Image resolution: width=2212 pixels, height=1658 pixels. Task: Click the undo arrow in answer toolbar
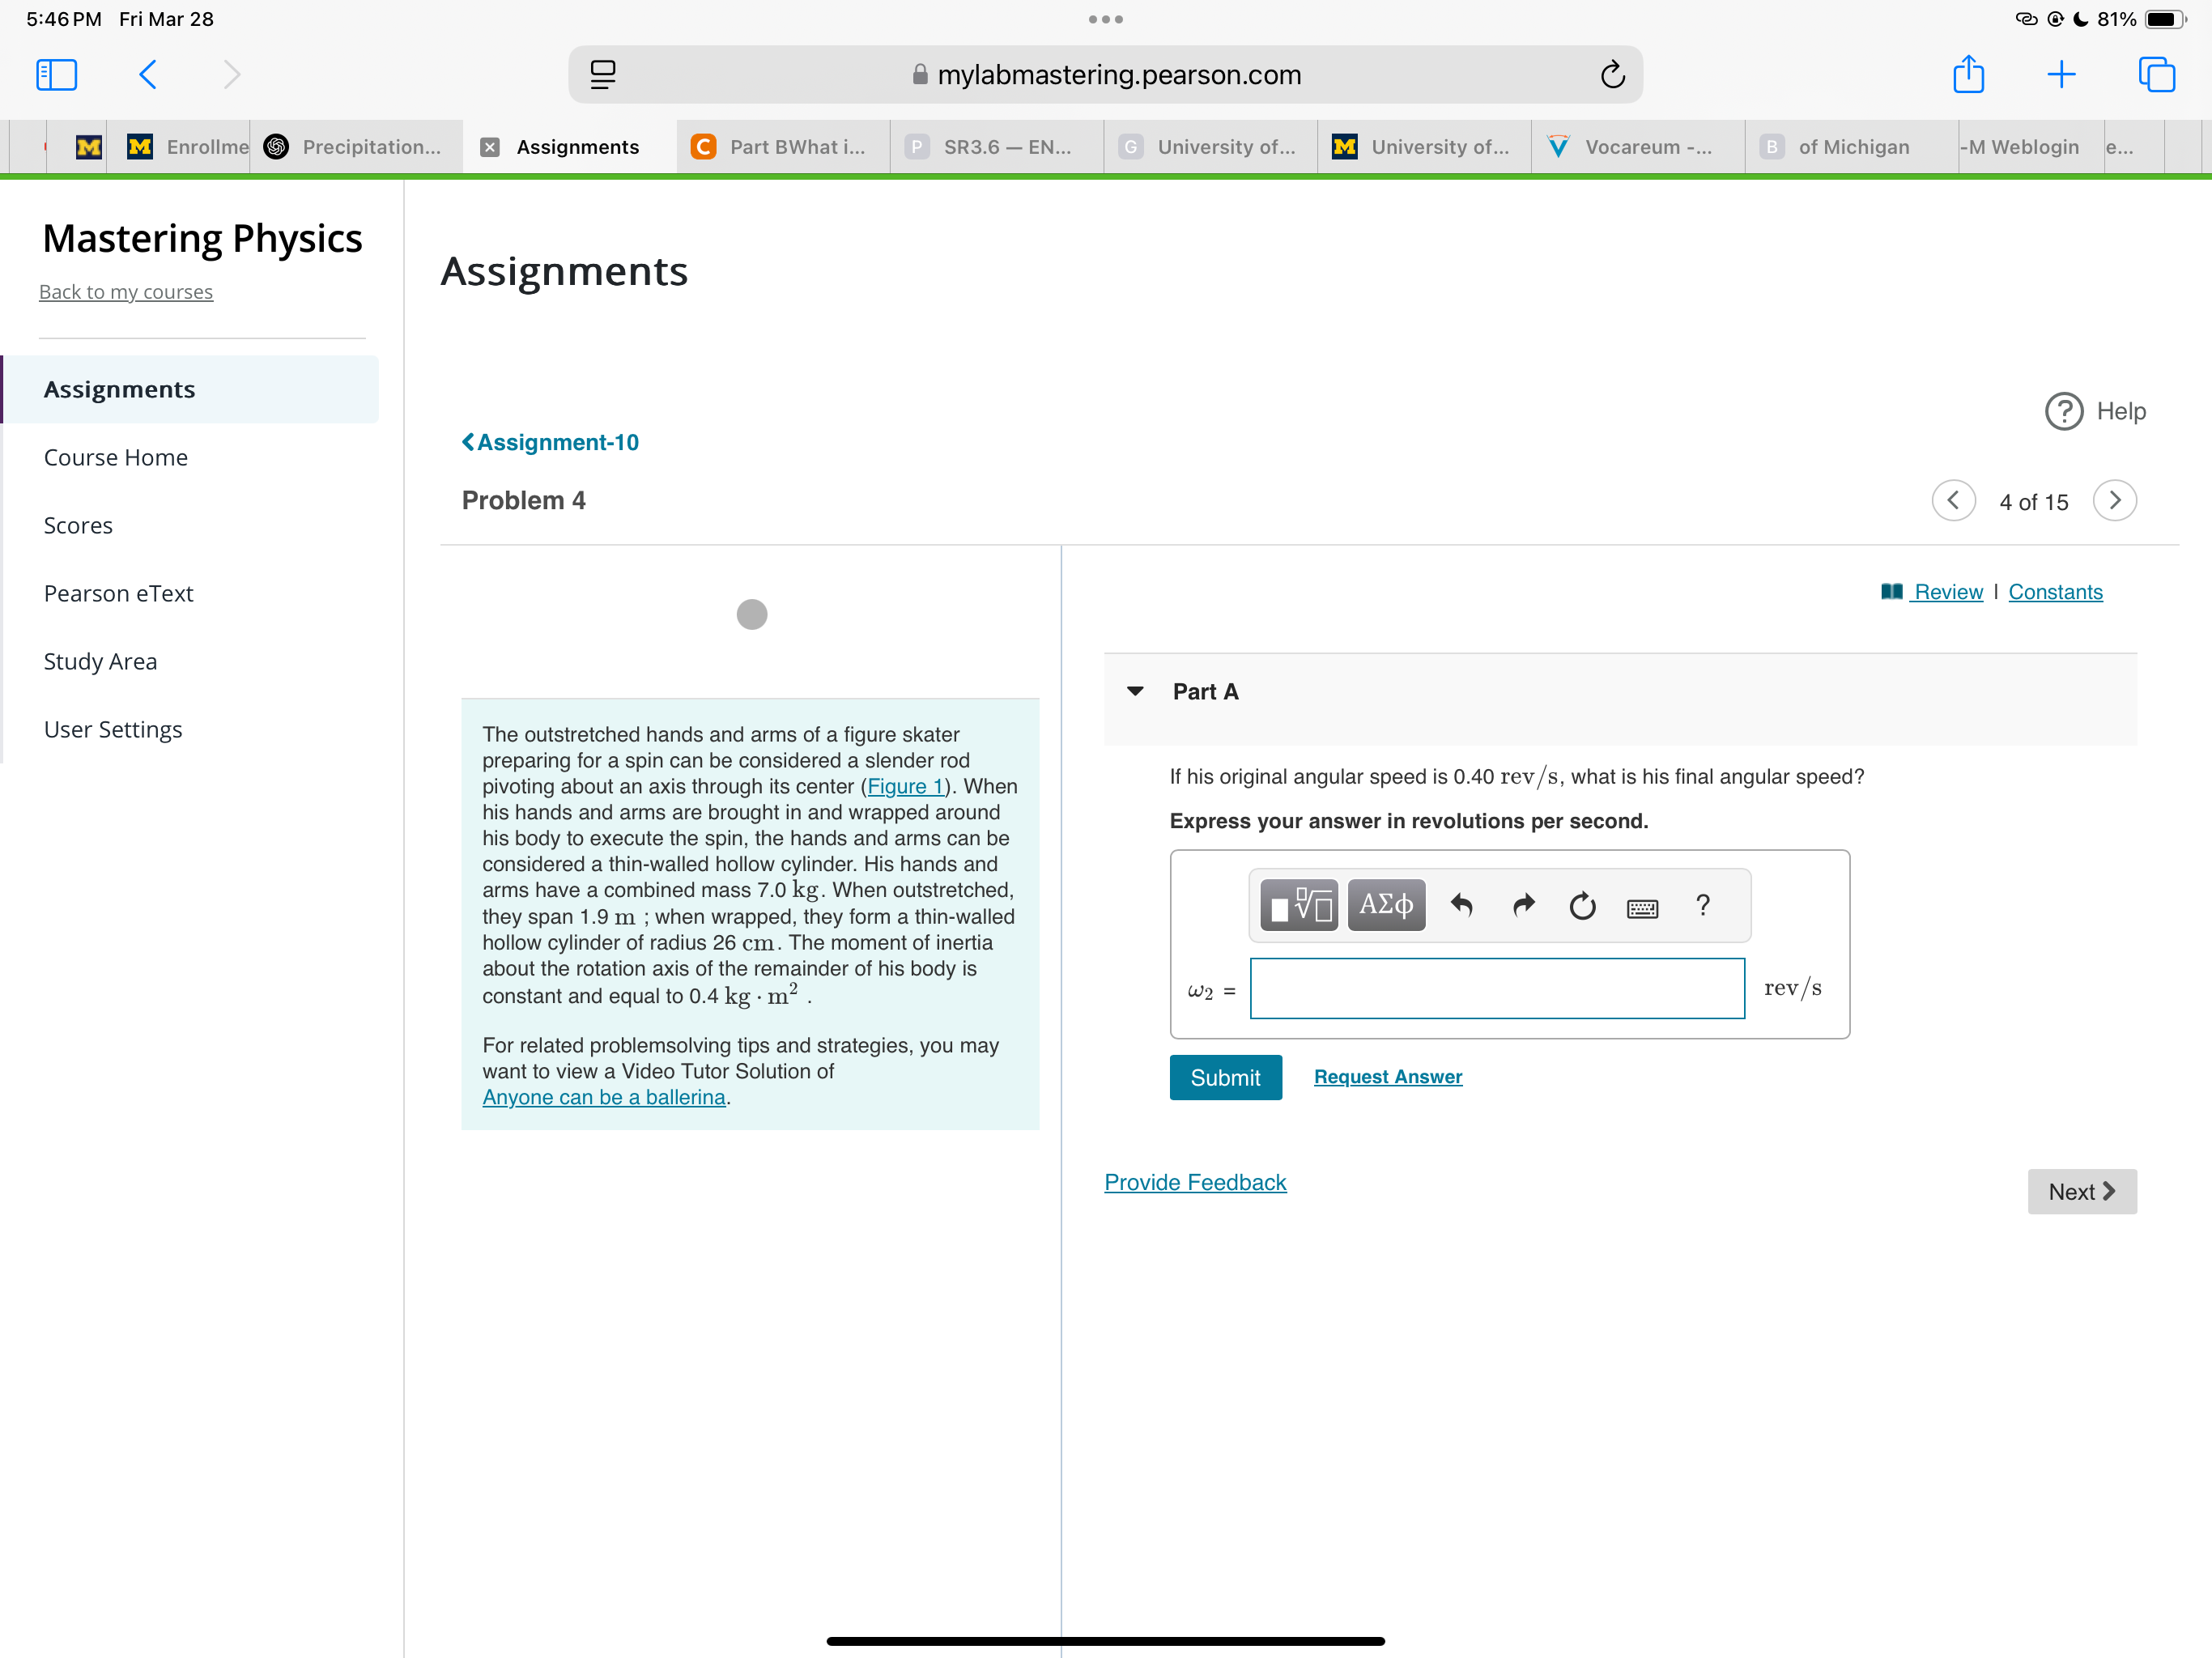pyautogui.click(x=1462, y=906)
